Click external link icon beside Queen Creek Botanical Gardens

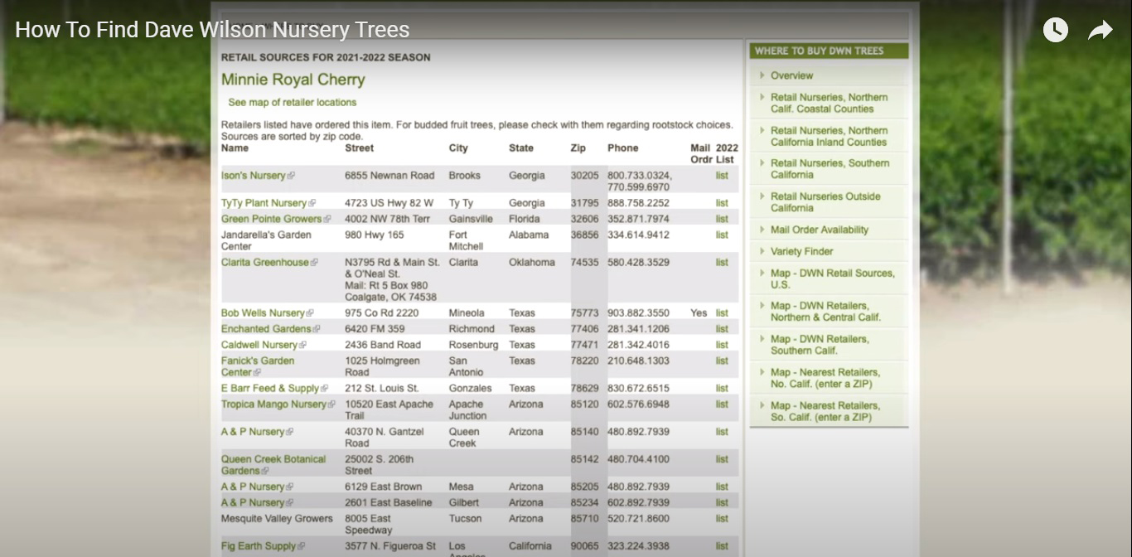click(x=265, y=471)
